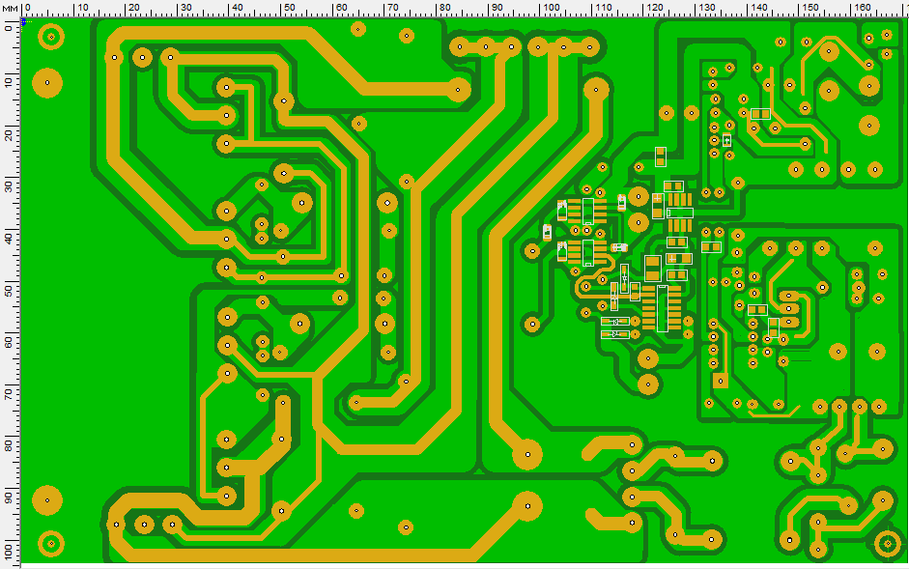The width and height of the screenshot is (909, 569).
Task: Click the 20 mark on vertical ruler
Action: [x=9, y=131]
